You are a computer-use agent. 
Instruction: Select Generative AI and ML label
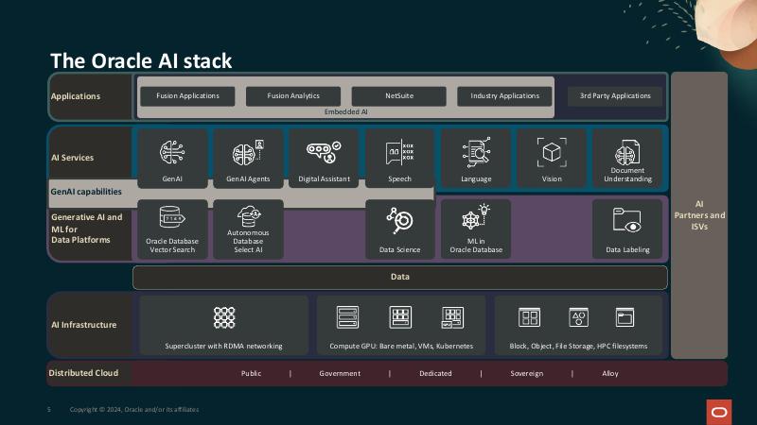tap(87, 229)
